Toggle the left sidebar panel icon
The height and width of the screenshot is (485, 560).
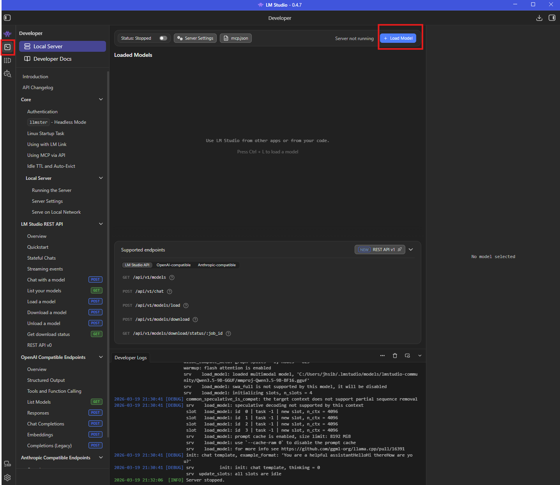pyautogui.click(x=7, y=18)
